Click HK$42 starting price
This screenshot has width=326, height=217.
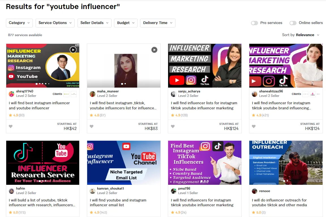tap(70, 129)
